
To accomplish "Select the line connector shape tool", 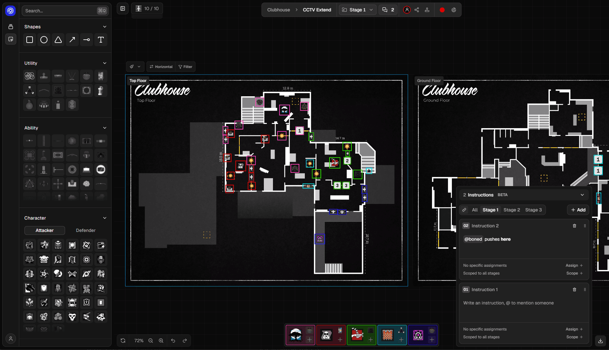I will click(x=87, y=40).
